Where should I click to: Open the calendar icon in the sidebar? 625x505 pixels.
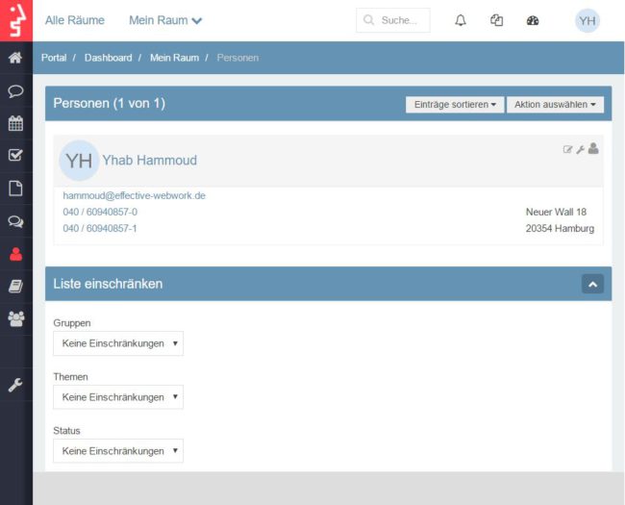(15, 123)
